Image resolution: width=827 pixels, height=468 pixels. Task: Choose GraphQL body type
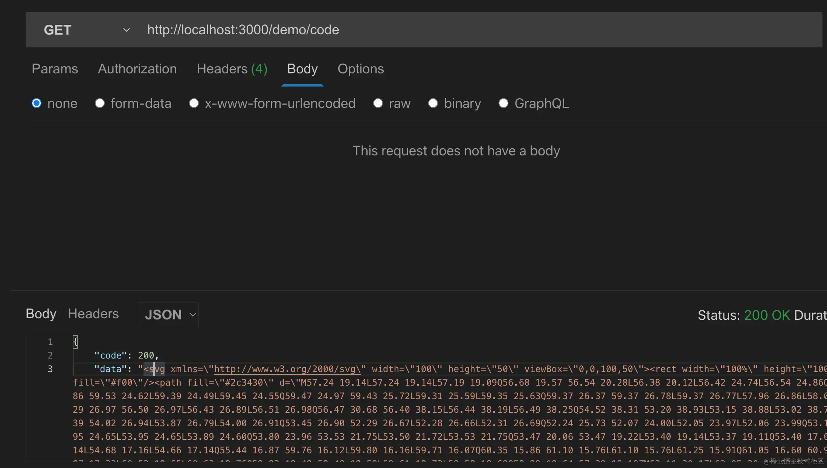[x=504, y=103]
